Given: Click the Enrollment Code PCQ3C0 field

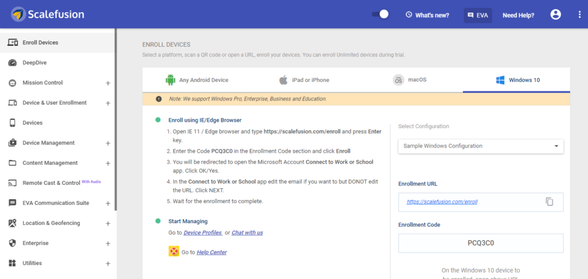Looking at the screenshot, I should pyautogui.click(x=481, y=243).
